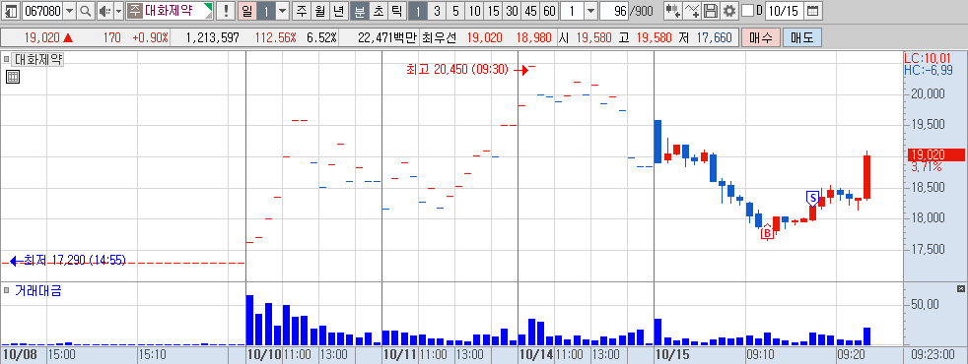Viewport: 968px width, 364px height.
Task: Click the 매수 buy button
Action: tap(761, 38)
